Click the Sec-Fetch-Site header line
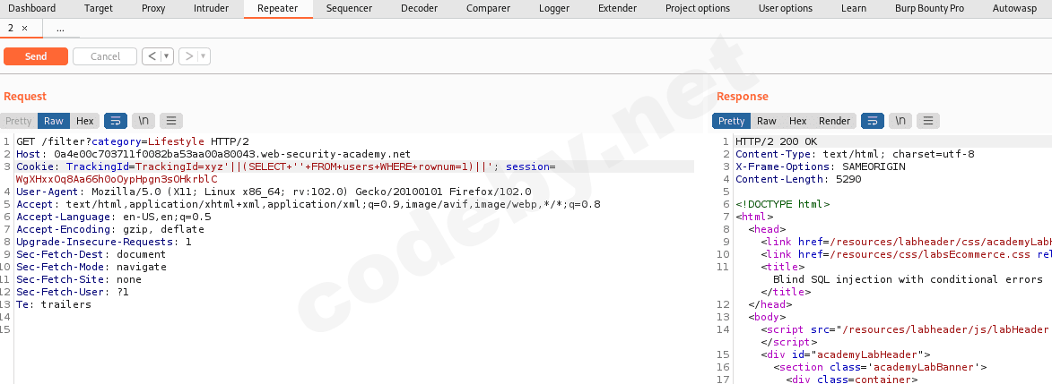Screen dimensions: 1052x384 (x=79, y=279)
